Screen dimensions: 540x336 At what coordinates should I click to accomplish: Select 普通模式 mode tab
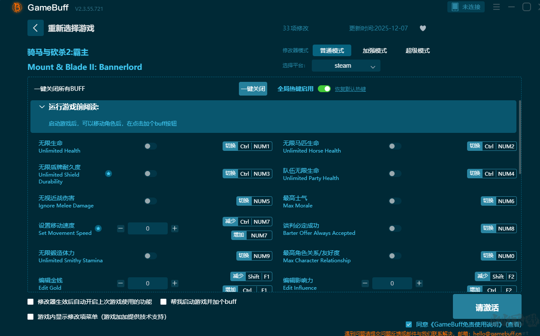[332, 51]
